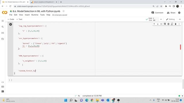This screenshot has width=184, height=103.
Task: Go back in browser history
Action: click(x=3, y=6)
